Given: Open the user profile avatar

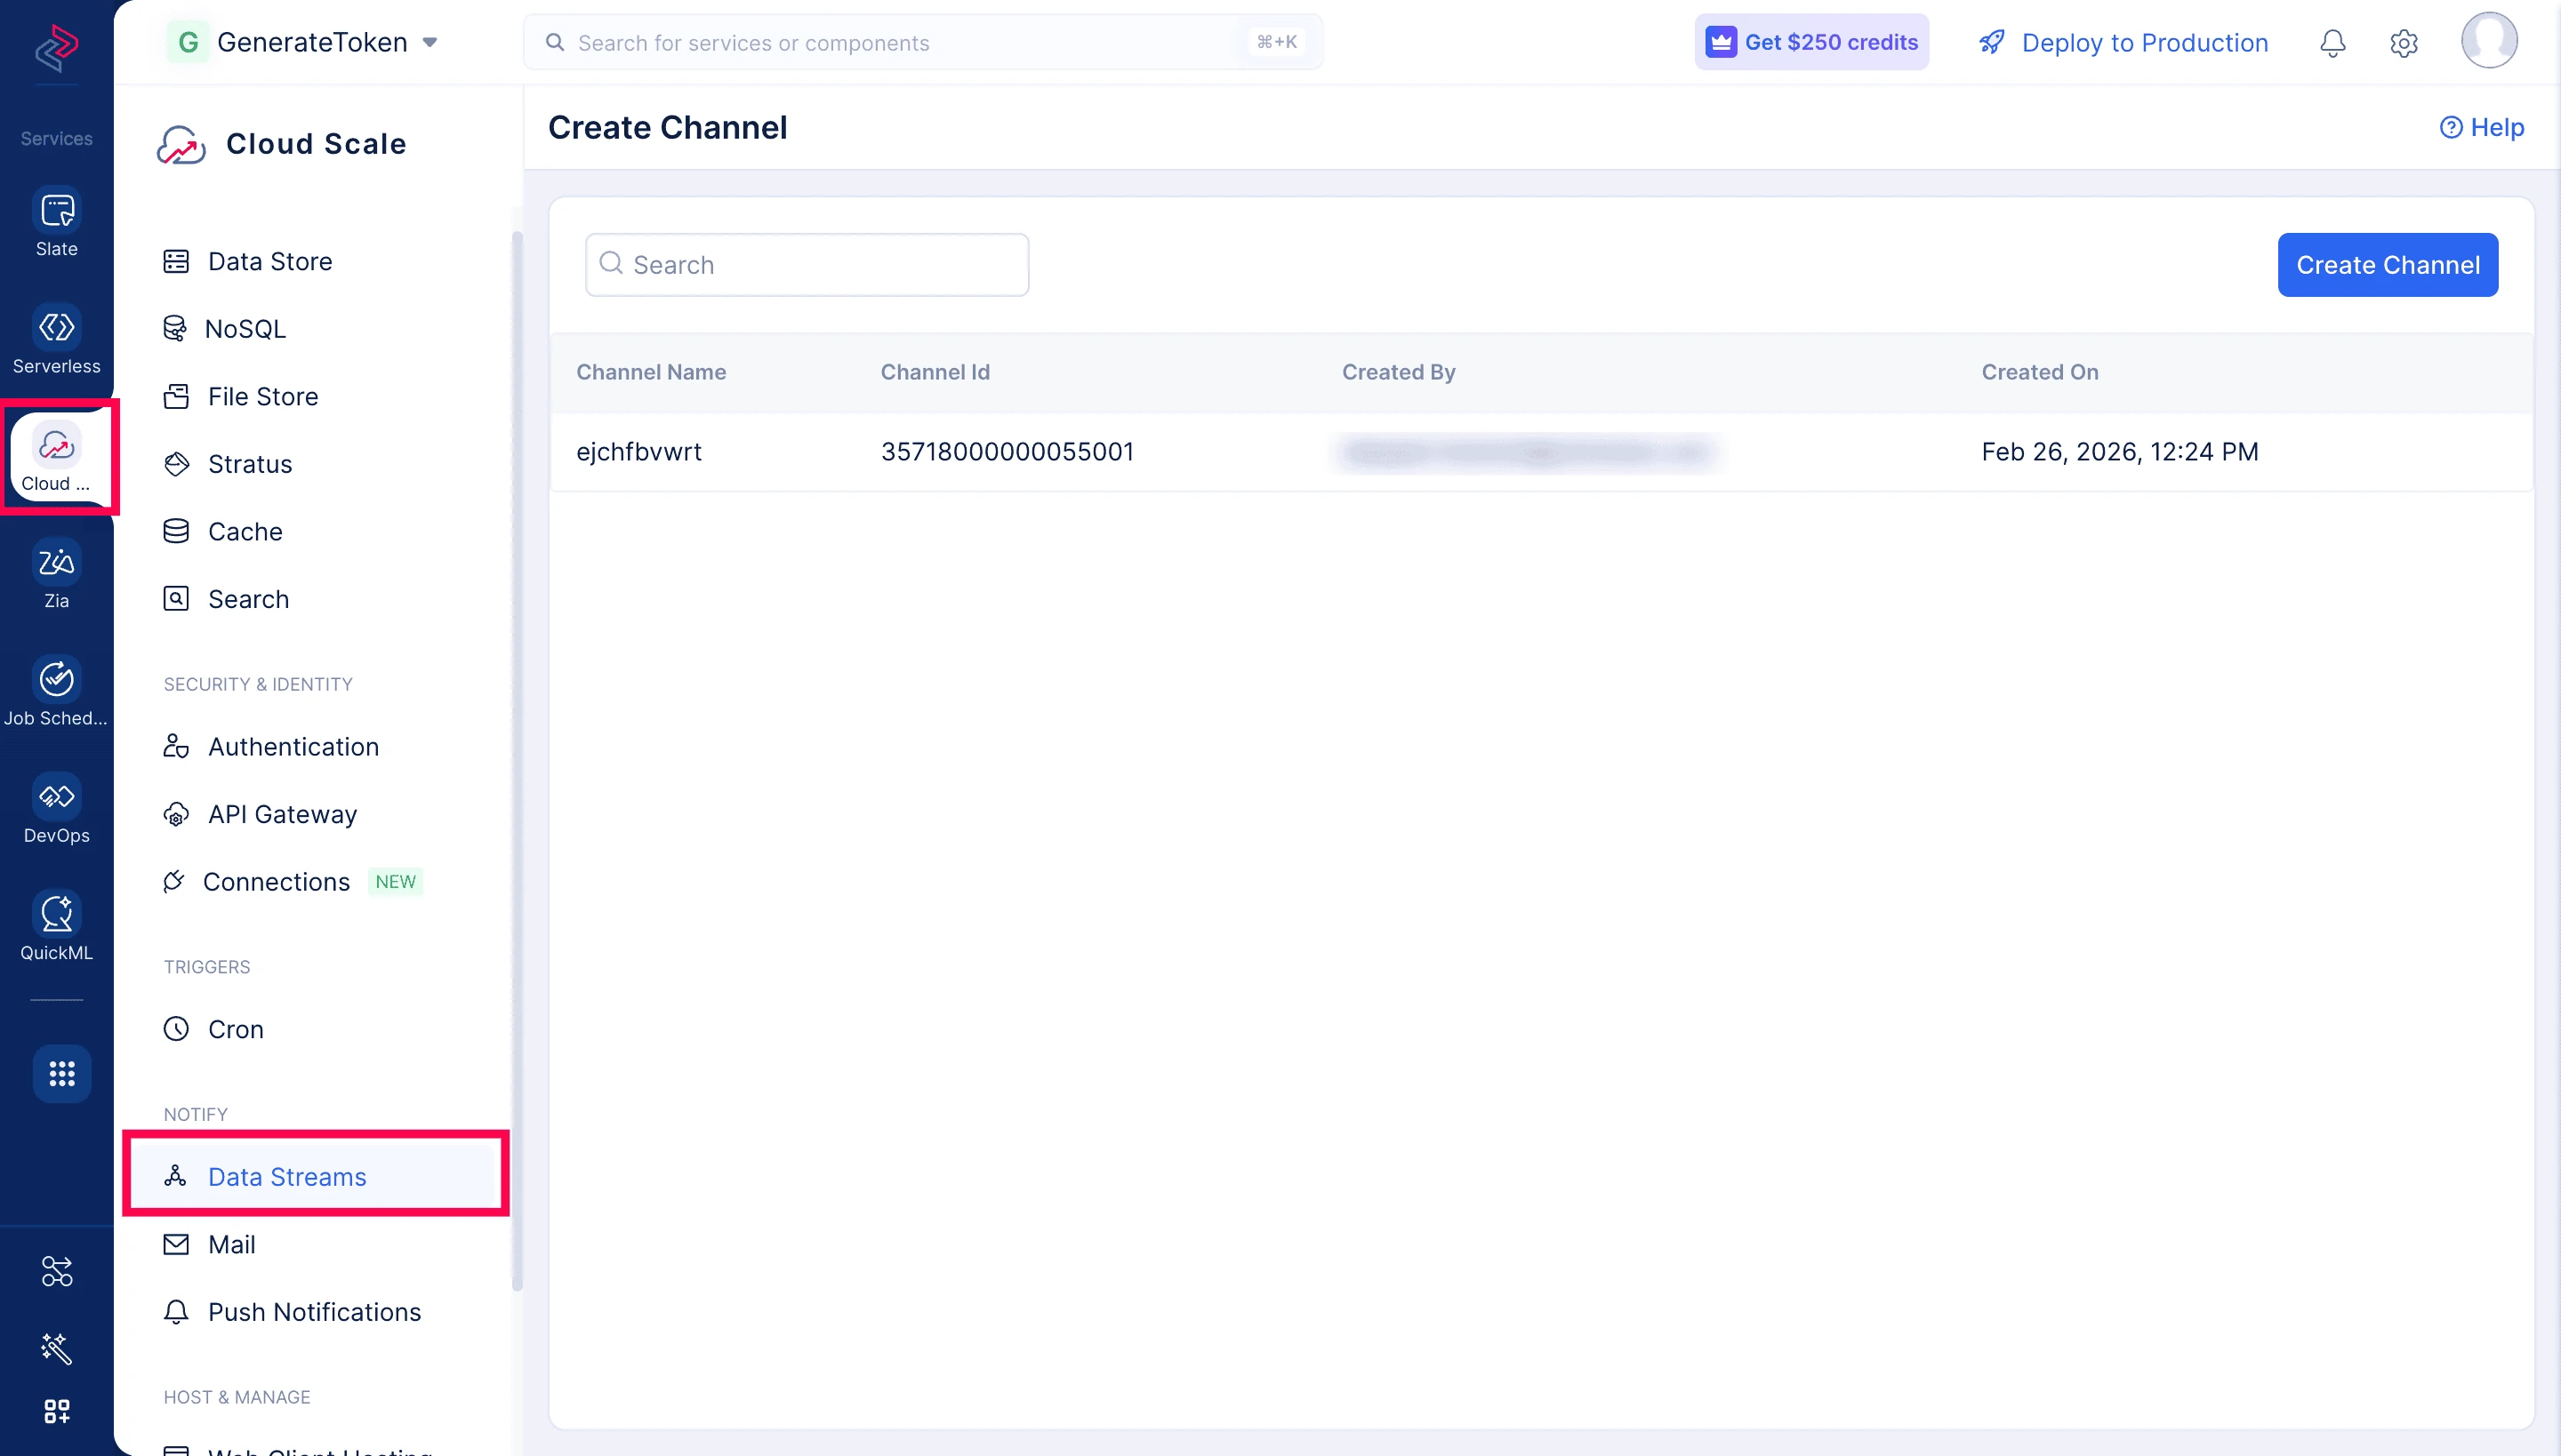Looking at the screenshot, I should [2489, 40].
